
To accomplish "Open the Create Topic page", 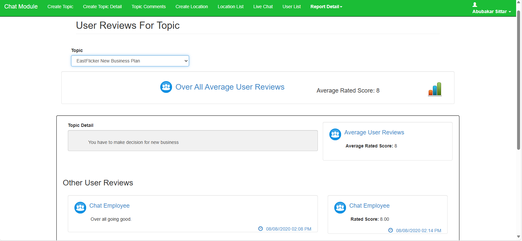I will pyautogui.click(x=60, y=7).
